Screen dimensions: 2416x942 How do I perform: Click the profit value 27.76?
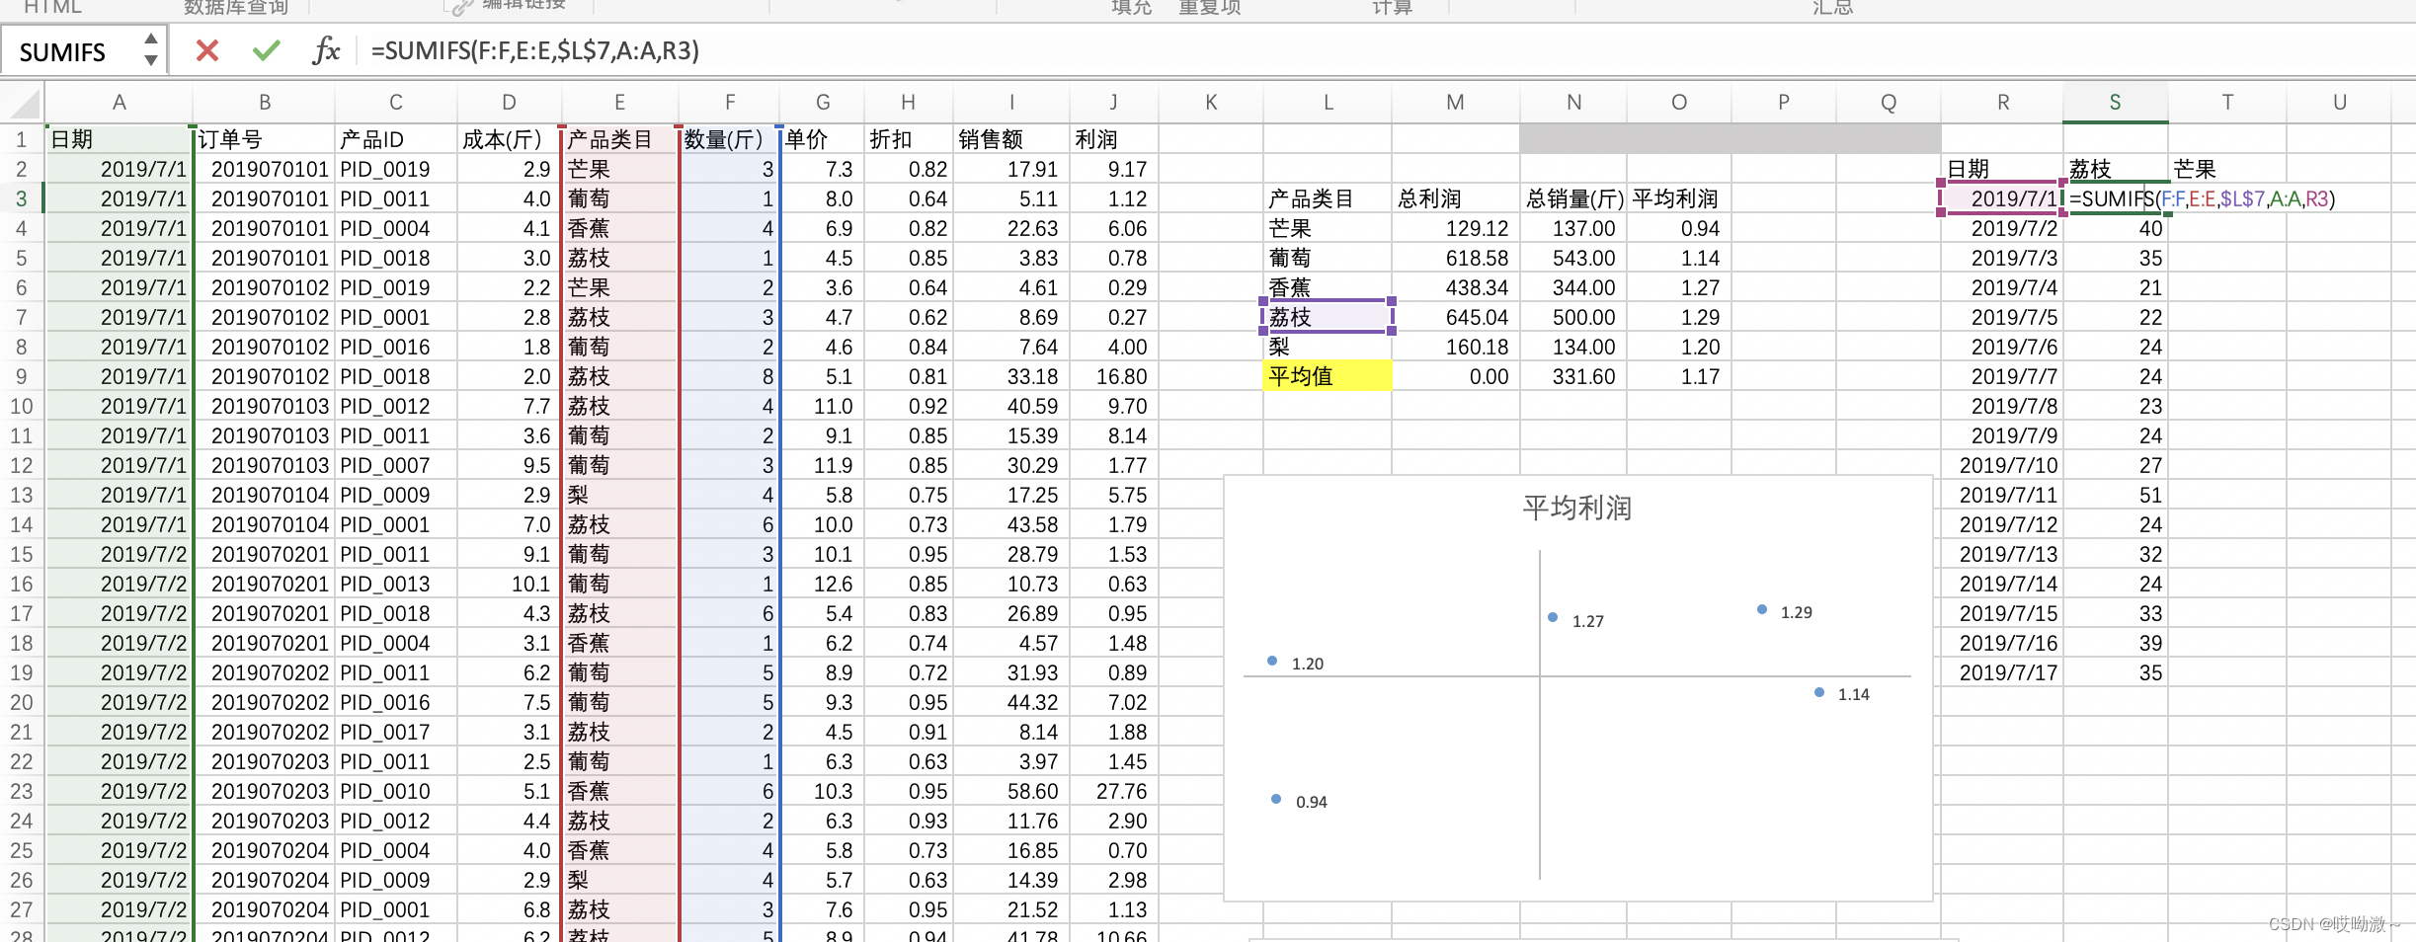[x=1113, y=791]
